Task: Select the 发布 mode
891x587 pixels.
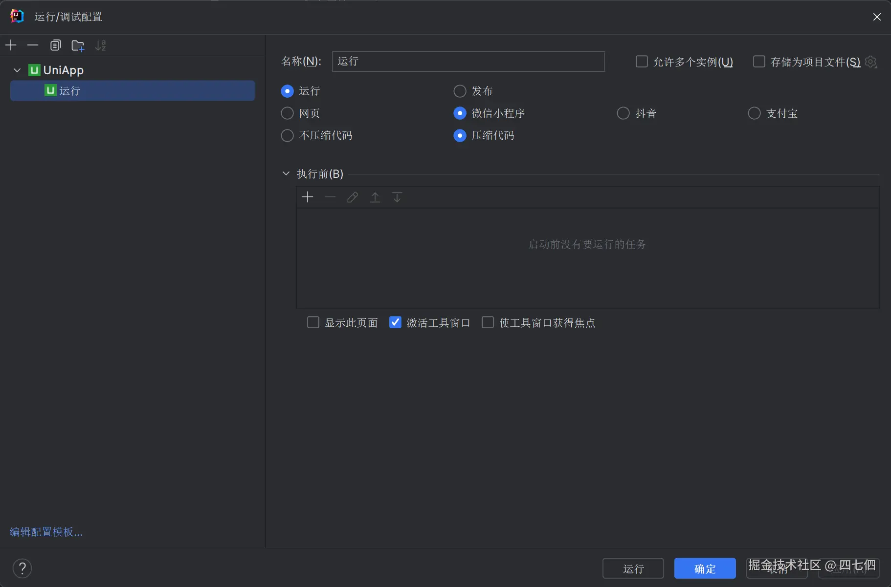Action: tap(460, 91)
